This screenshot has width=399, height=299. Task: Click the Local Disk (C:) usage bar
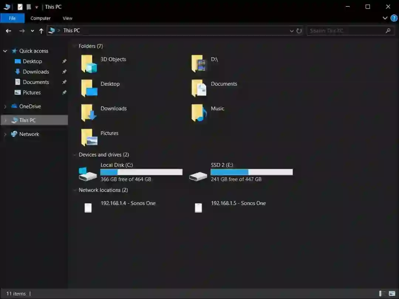tap(141, 172)
